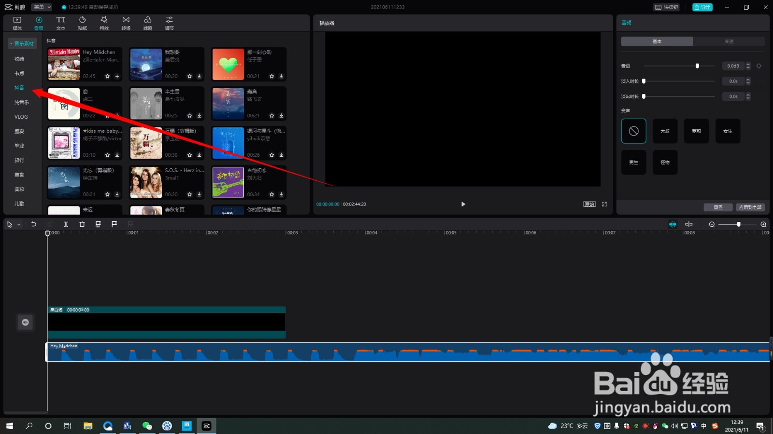The width and height of the screenshot is (773, 434).
Task: Adjust the fade-out duration stepper
Action: [748, 96]
